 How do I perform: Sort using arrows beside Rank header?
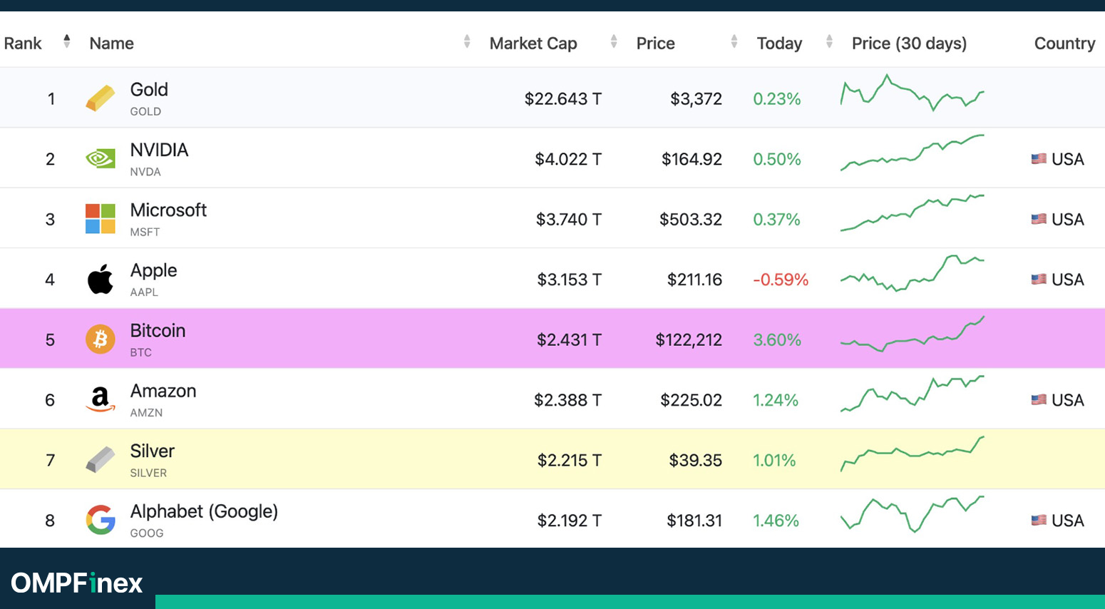tap(66, 41)
